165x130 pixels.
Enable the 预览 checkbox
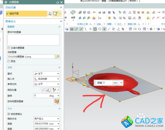click(9, 61)
